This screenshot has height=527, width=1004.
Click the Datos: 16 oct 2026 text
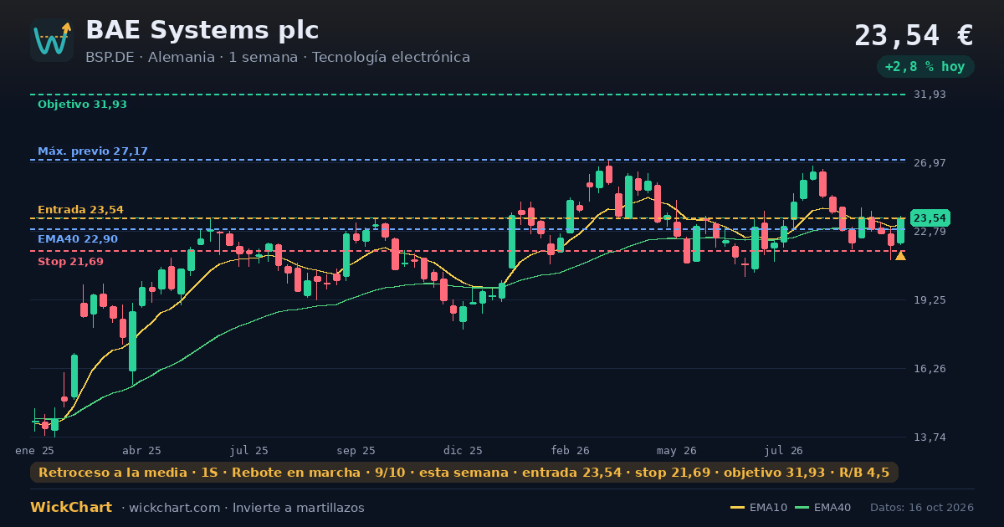[922, 508]
